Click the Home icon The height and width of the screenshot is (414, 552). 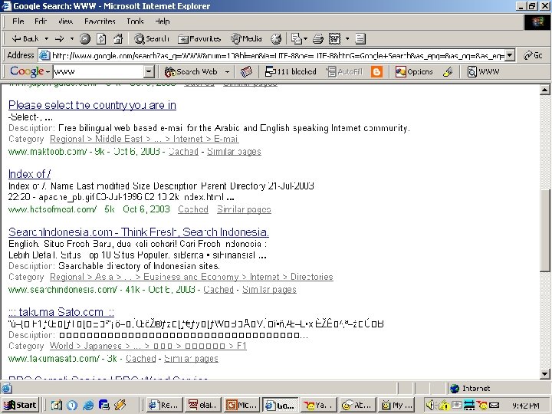[x=118, y=39]
